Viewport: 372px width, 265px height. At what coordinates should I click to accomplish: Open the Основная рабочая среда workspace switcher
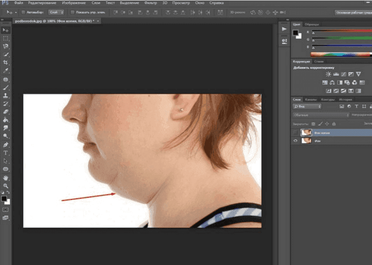click(351, 12)
